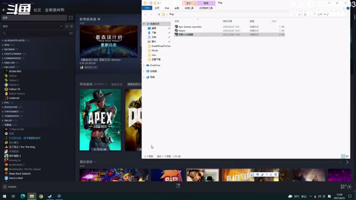Select ATOM RPG game icon in sidebar

(x=6, y=72)
